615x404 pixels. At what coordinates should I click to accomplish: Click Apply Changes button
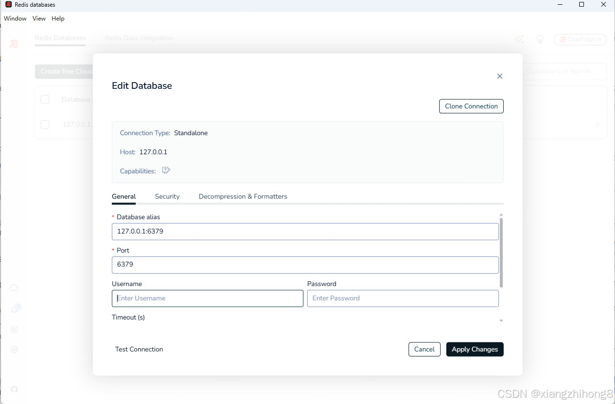[x=475, y=349]
